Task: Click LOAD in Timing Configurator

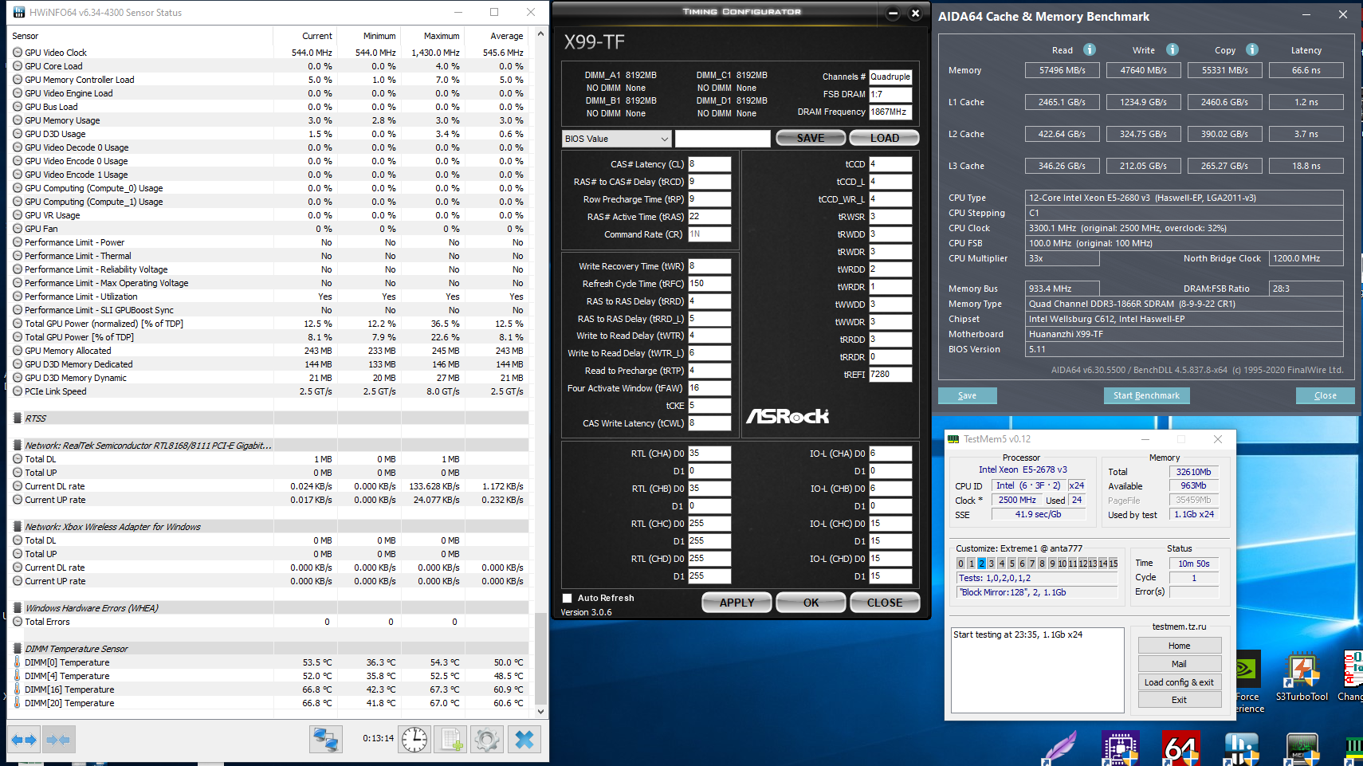Action: pos(884,138)
